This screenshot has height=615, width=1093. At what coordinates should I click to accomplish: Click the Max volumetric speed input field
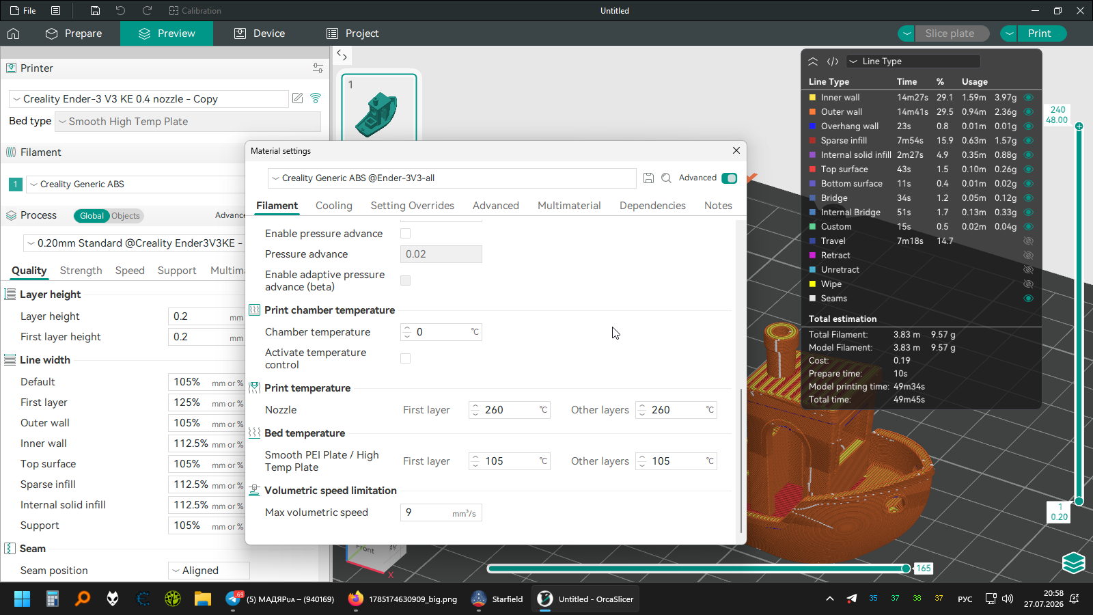point(441,512)
